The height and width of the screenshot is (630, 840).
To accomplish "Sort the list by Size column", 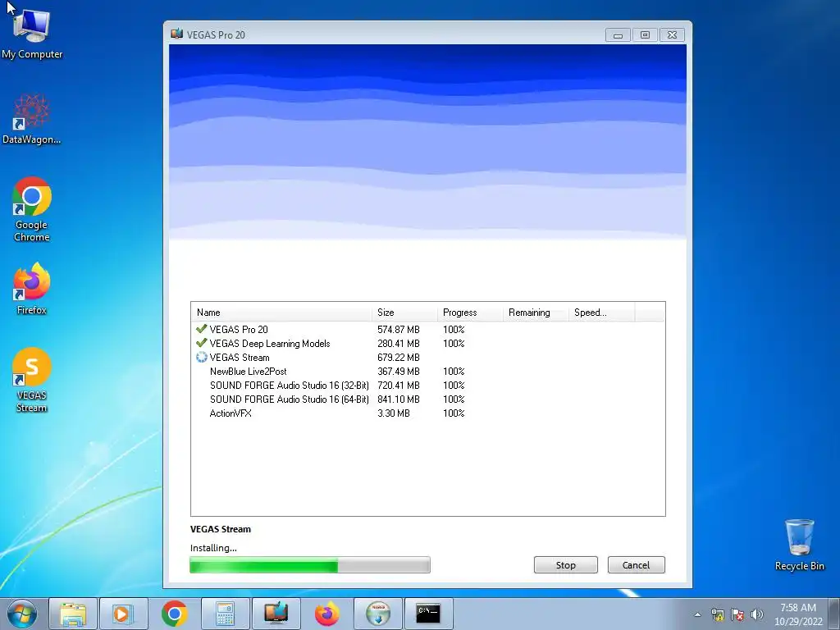I will 404,313.
